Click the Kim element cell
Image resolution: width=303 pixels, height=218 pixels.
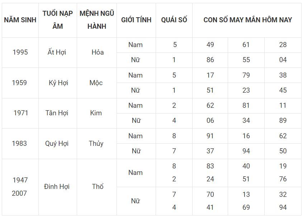point(96,113)
